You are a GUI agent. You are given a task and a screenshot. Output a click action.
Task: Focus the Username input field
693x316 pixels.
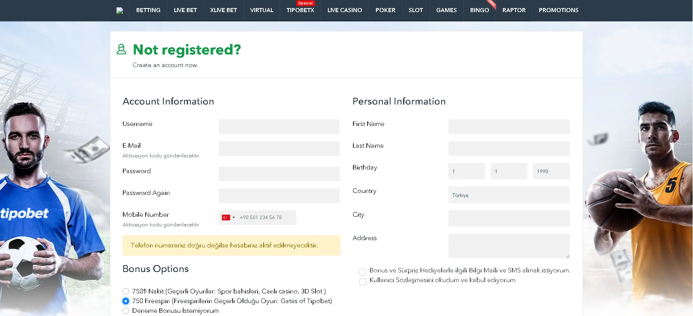(279, 127)
